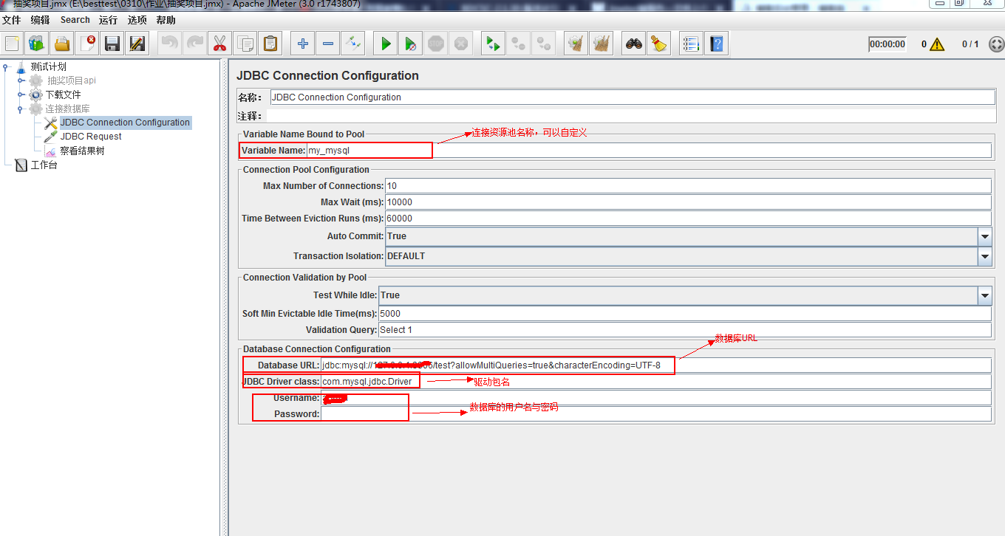Collapse the 测试计划 tree node toggle
The width and height of the screenshot is (1005, 536).
pos(6,66)
